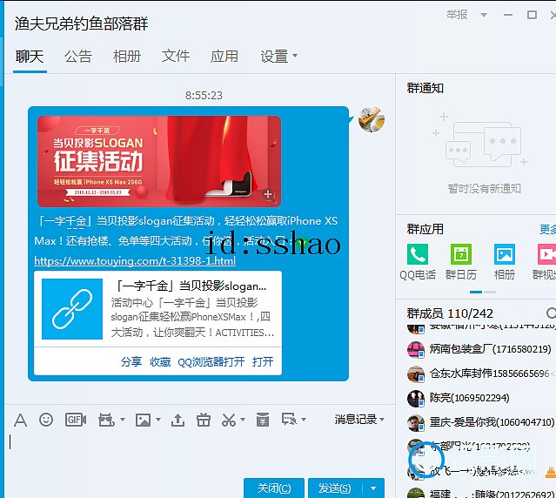Click 打开 on the link card
This screenshot has height=498, width=556.
pos(263,362)
